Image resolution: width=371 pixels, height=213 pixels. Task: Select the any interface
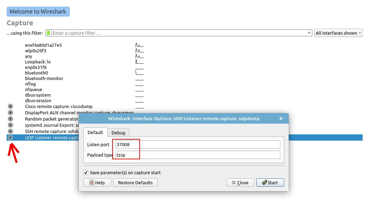click(28, 56)
